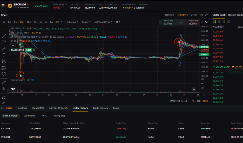Select the Text annotation tool
Image resolution: width=243 pixels, height=143 pixels.
(x=4, y=55)
